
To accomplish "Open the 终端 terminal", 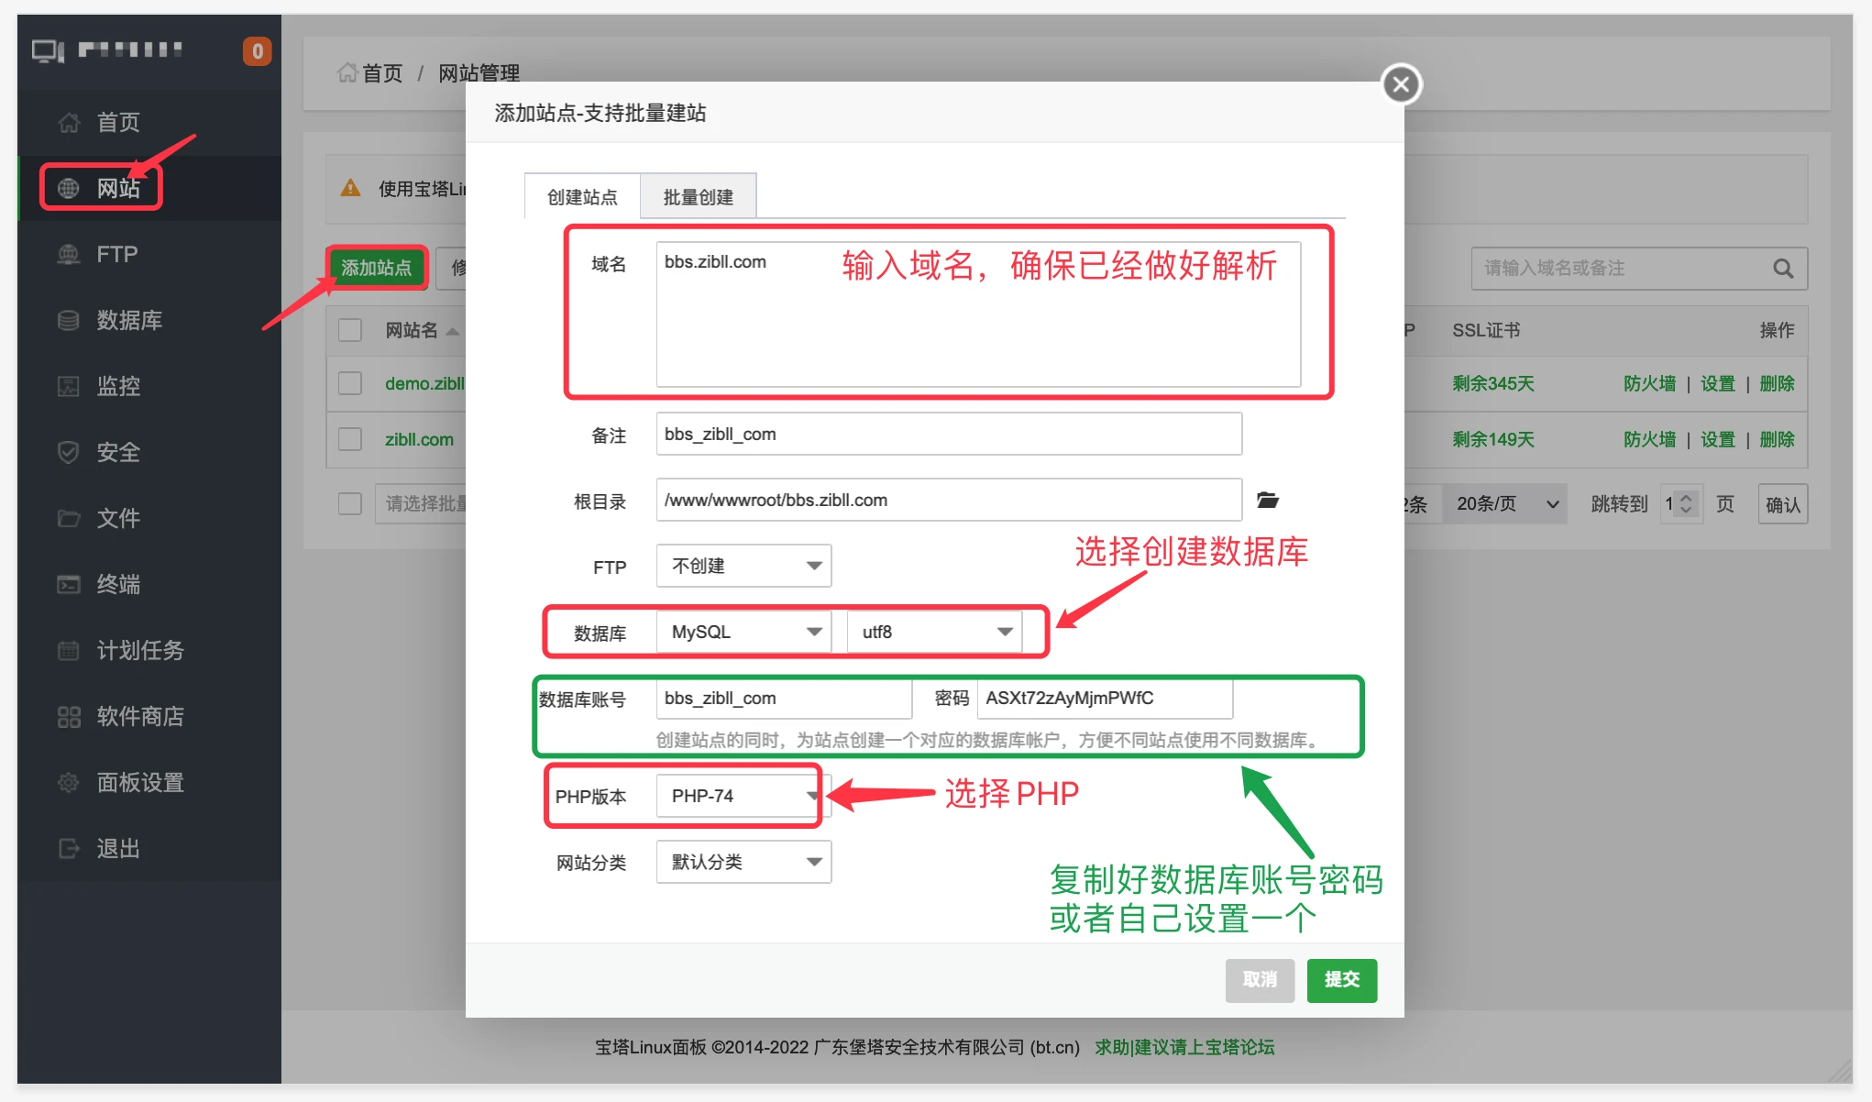I will point(117,584).
